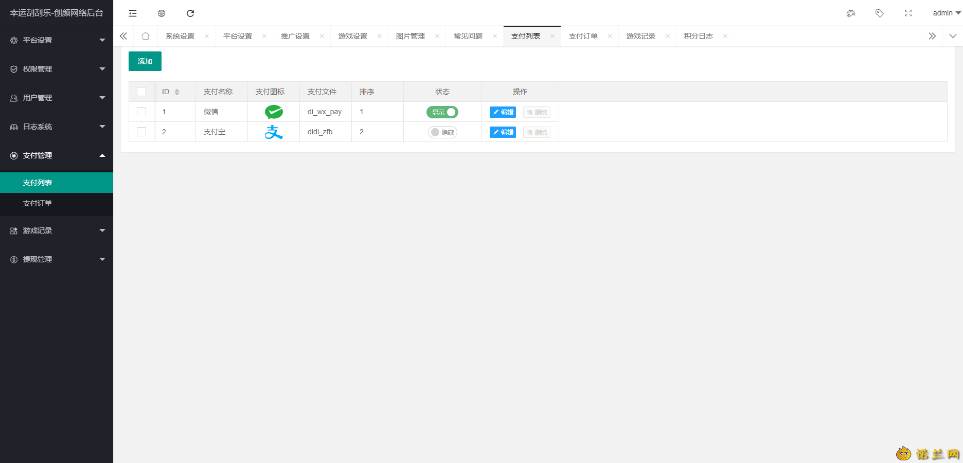The image size is (963, 463).
Task: Collapse the sidebar with the menu fold icon
Action: click(133, 13)
